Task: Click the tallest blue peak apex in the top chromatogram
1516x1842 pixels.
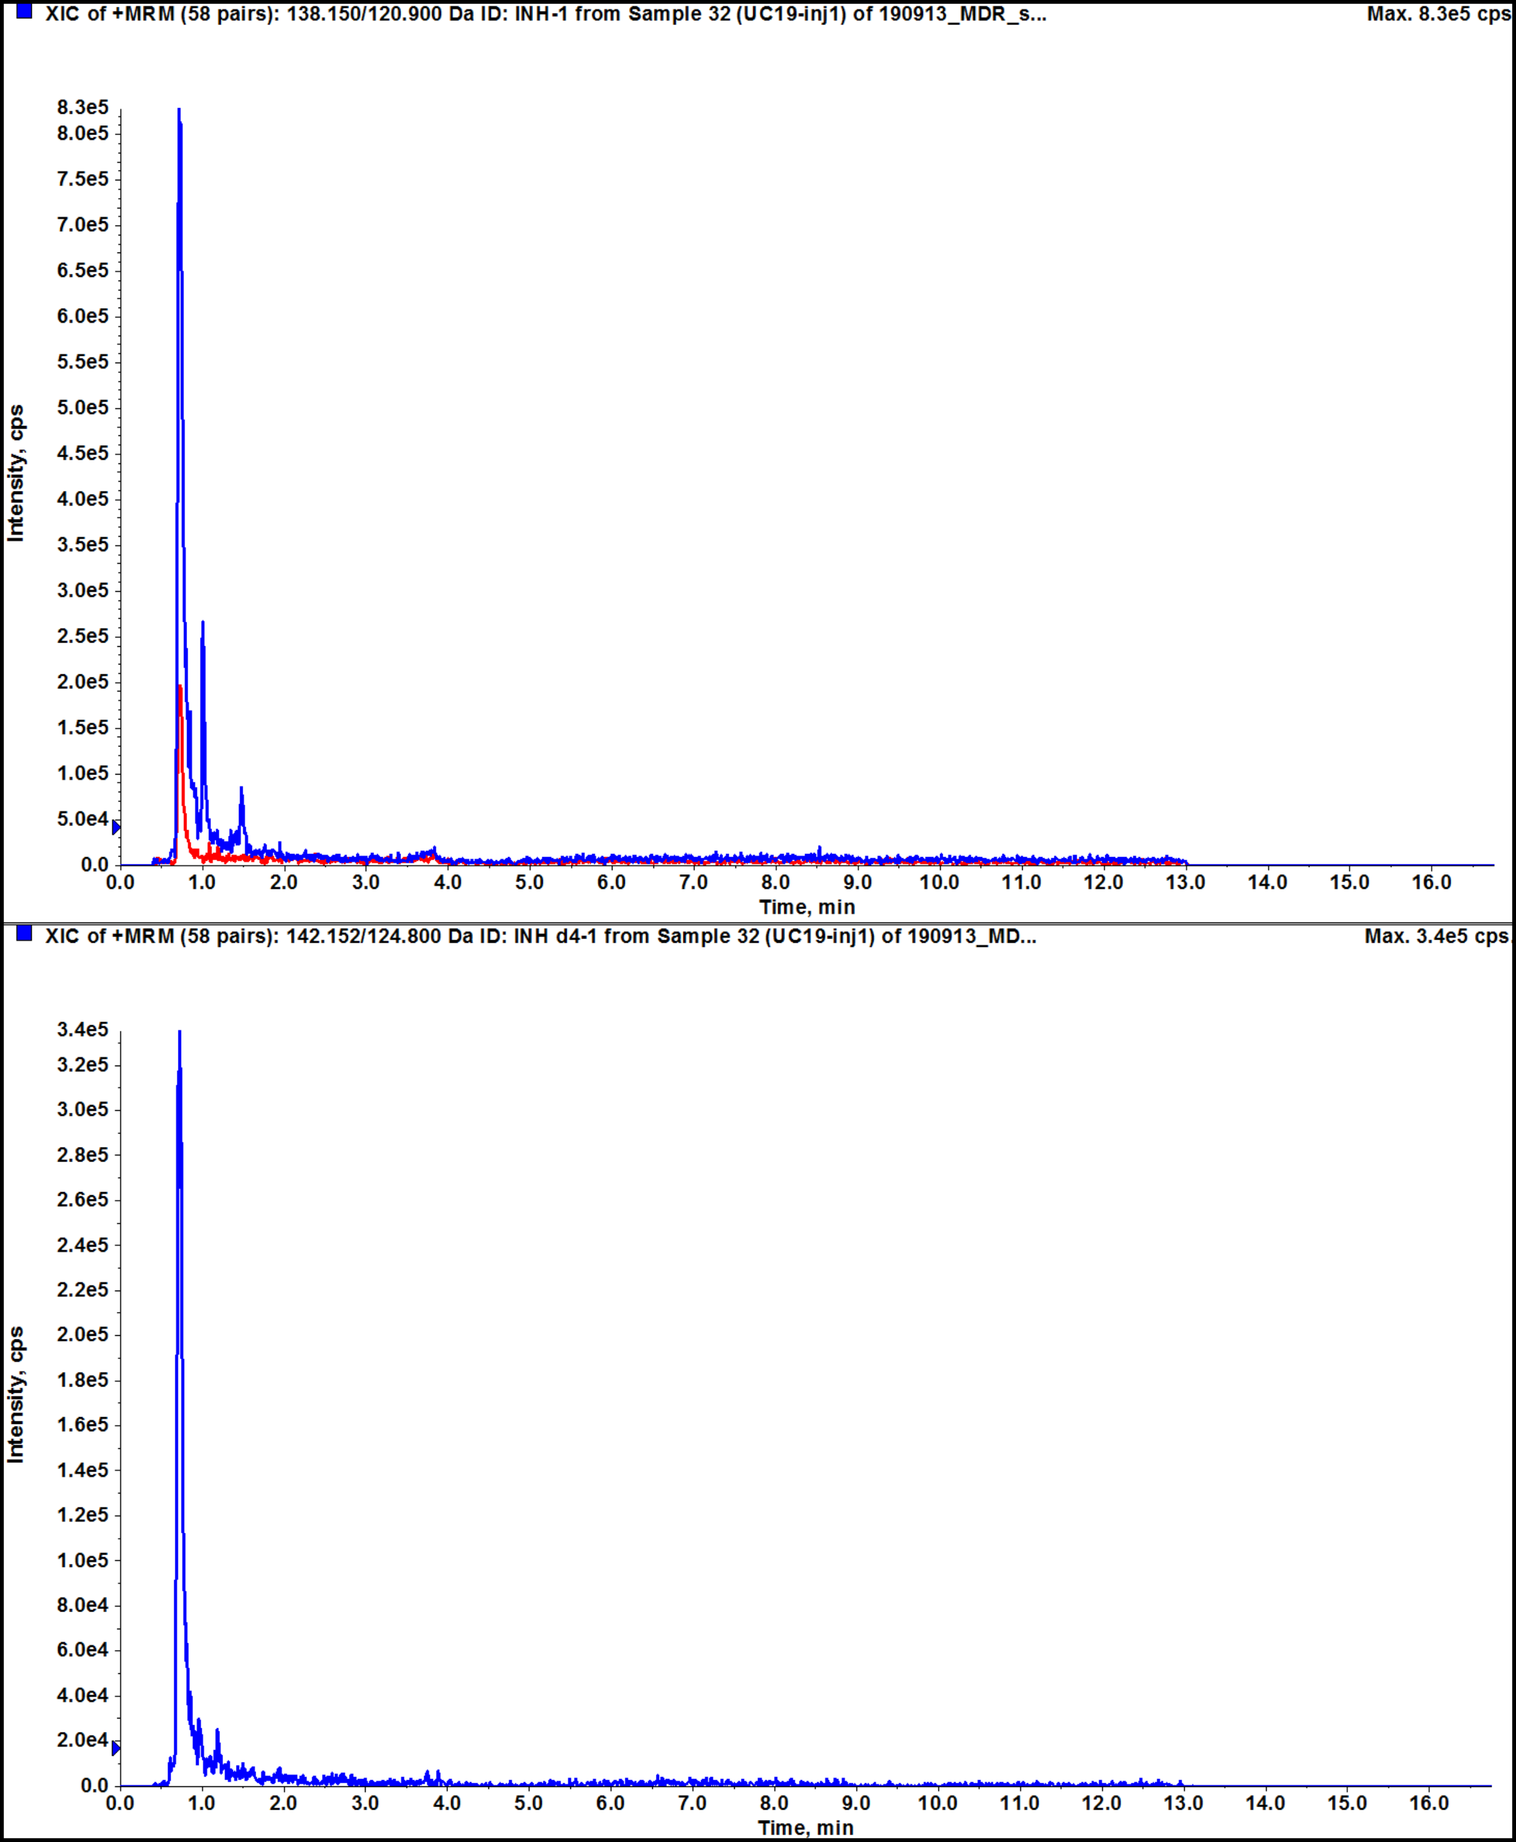Action: (179, 112)
